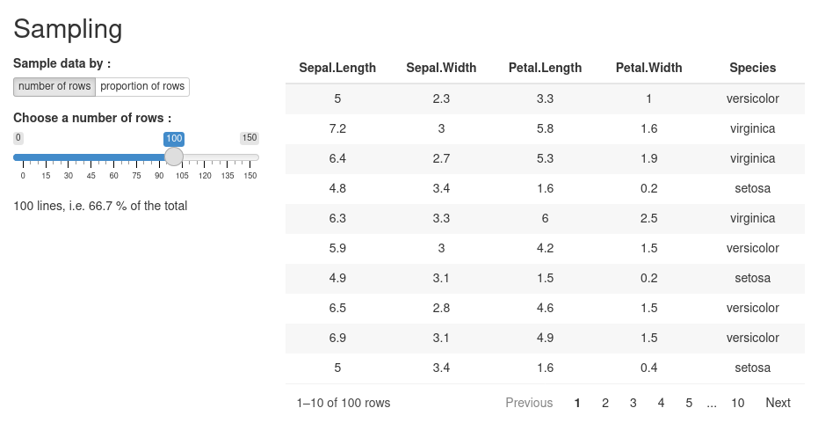This screenshot has width=818, height=430.
Task: Click the first row's versicolor cell
Action: tap(752, 98)
